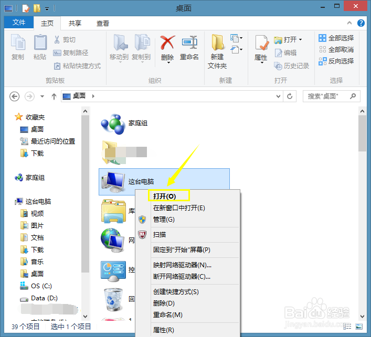
Task: Go up one level with the Up arrow
Action: [x=54, y=96]
